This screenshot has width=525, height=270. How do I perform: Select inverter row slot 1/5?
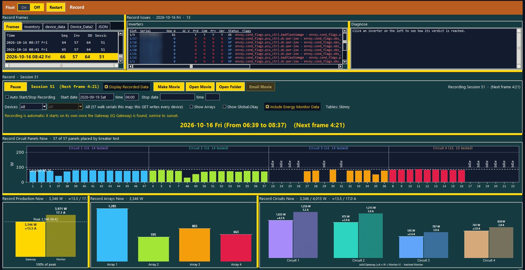[235, 35]
